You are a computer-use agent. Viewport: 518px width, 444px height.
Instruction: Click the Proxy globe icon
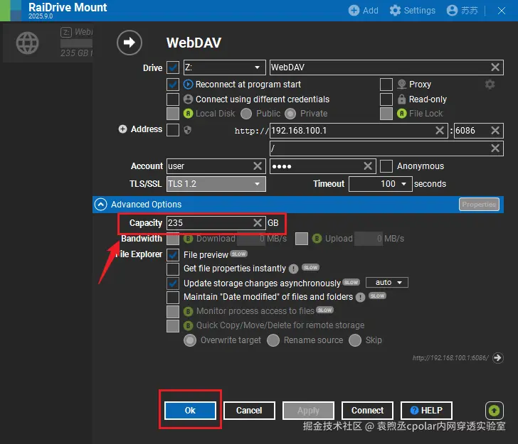tap(402, 85)
